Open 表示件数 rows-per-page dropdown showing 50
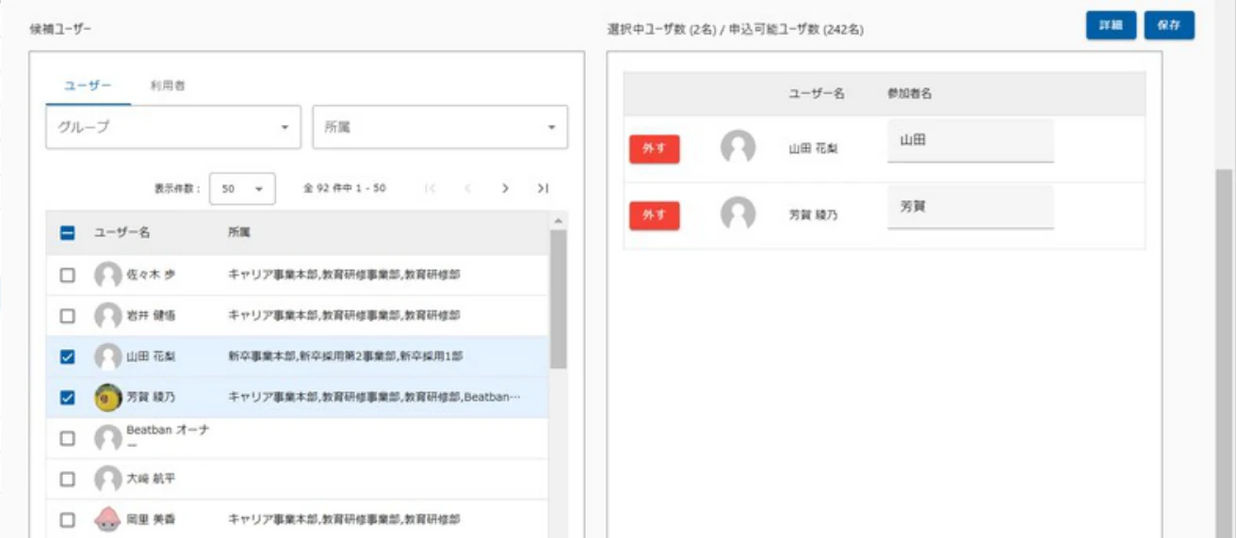The height and width of the screenshot is (538, 1236). 242,188
